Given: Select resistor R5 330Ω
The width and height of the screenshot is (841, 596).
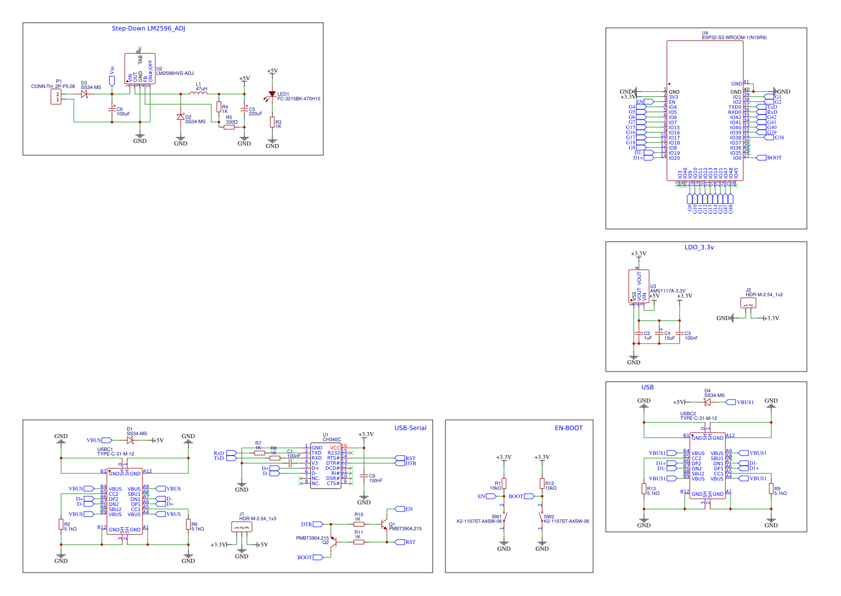Looking at the screenshot, I should [x=229, y=127].
